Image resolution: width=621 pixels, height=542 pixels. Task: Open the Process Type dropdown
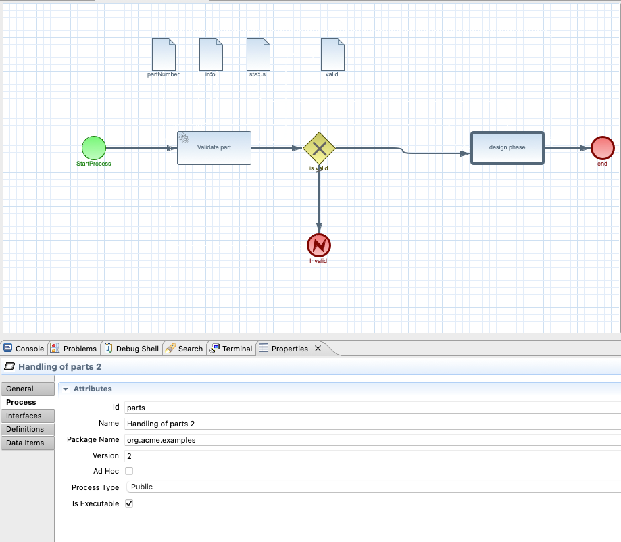pos(372,487)
